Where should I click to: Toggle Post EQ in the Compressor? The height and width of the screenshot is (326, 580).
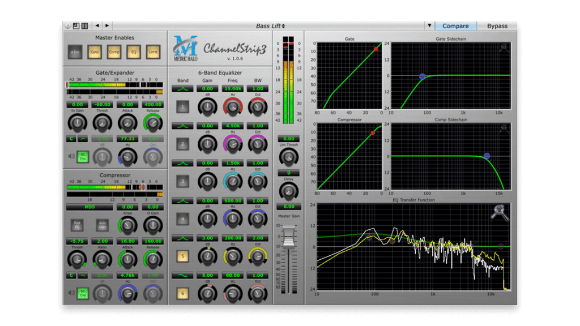77,225
